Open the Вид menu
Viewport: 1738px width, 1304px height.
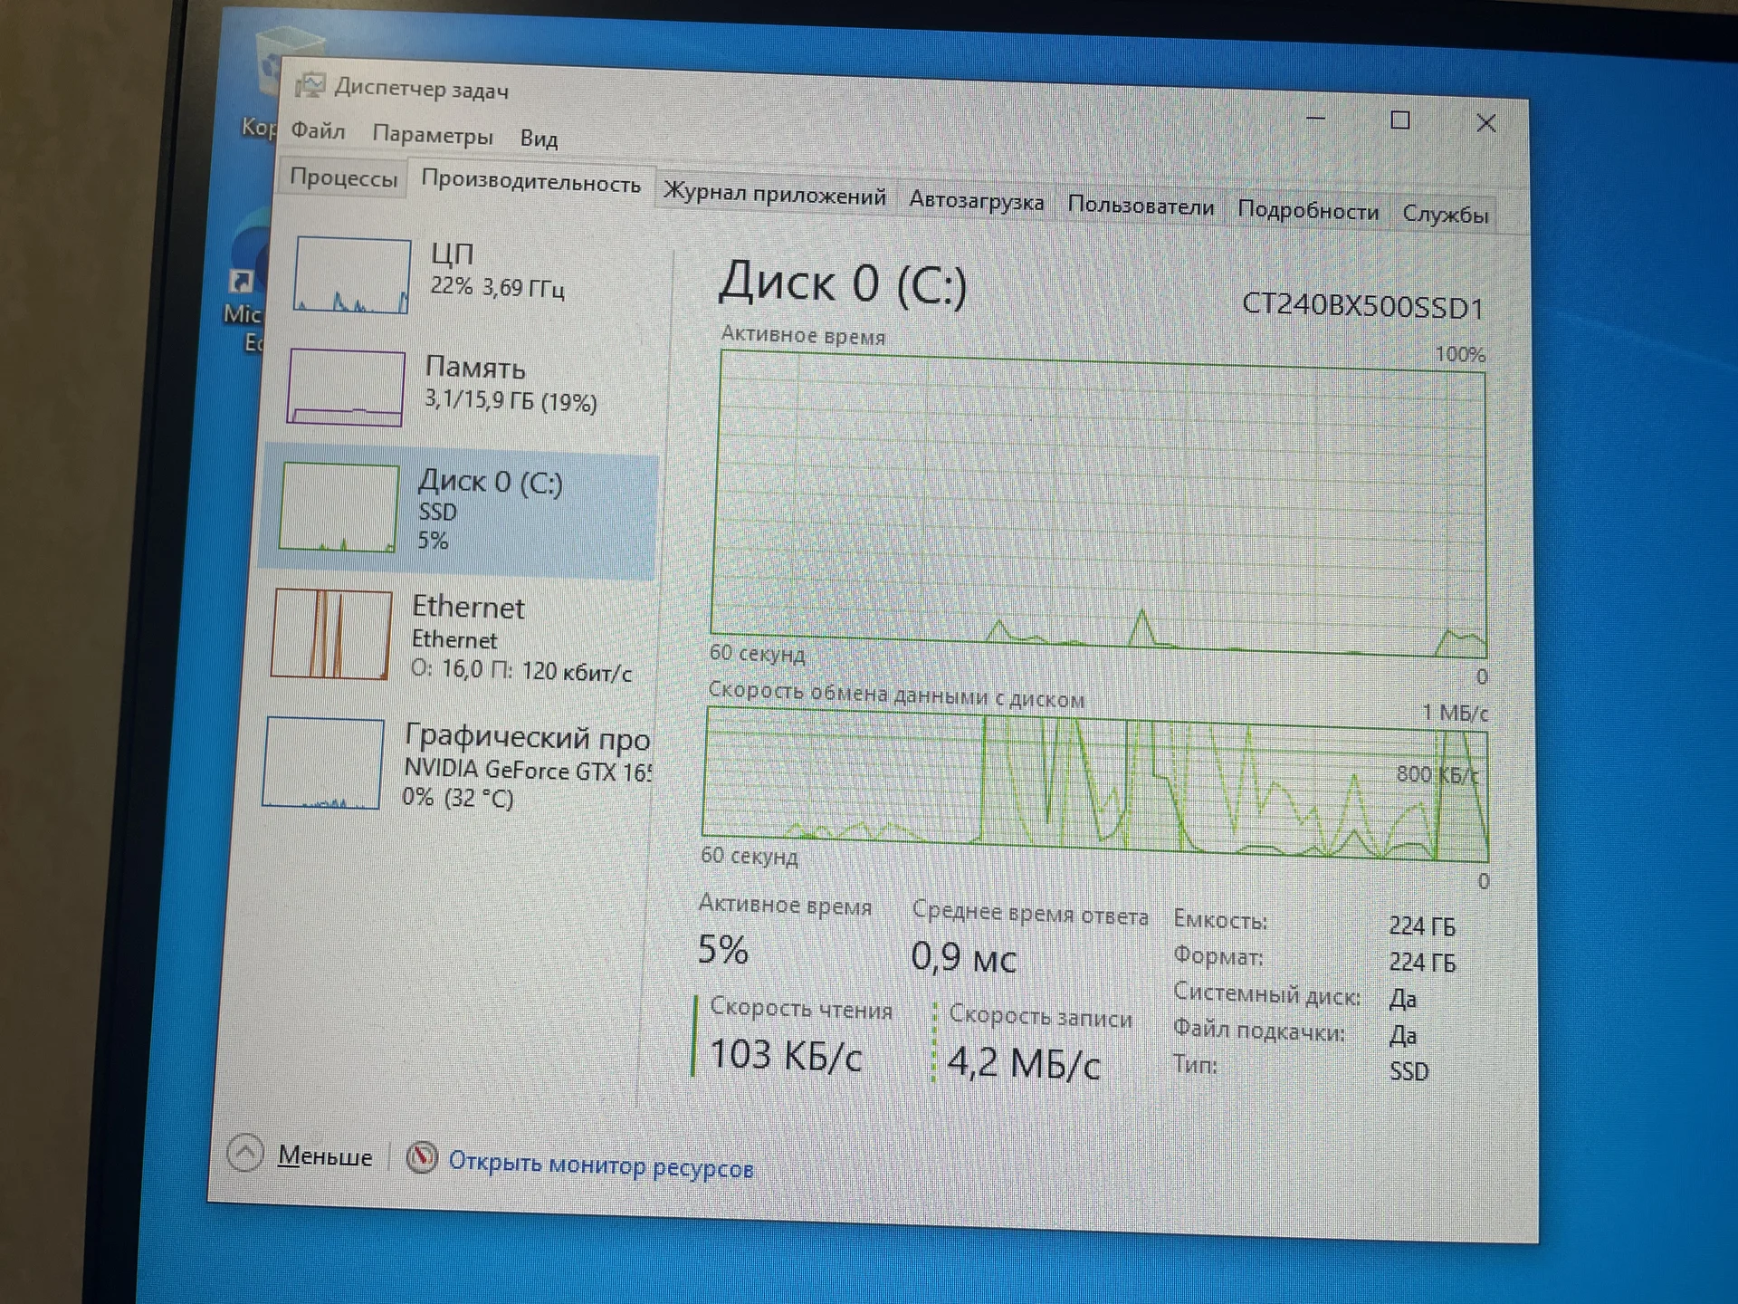(539, 139)
